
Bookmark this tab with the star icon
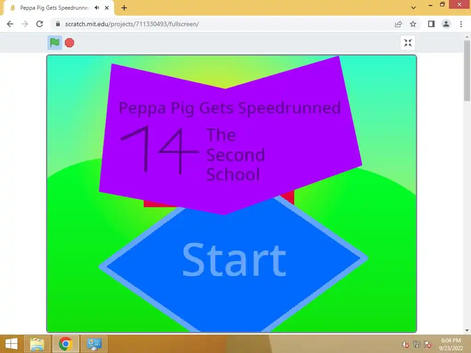(x=413, y=24)
